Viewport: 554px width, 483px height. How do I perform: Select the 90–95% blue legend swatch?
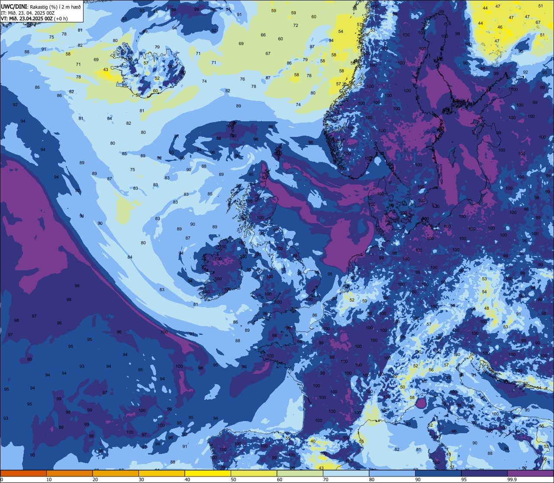438,473
